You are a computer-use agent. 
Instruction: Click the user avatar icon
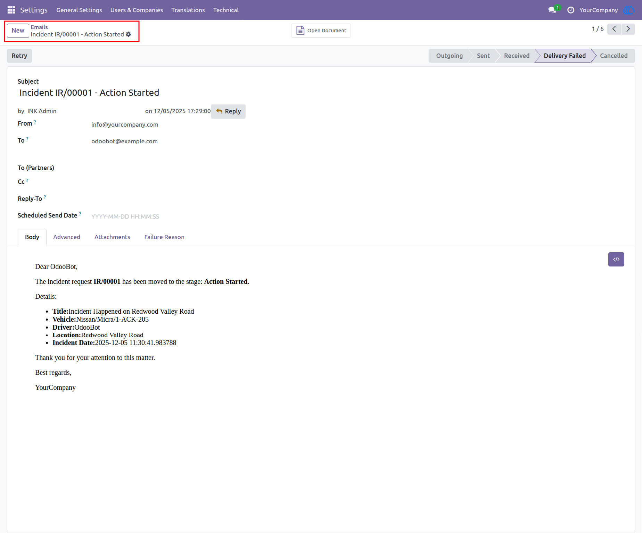[x=629, y=10]
